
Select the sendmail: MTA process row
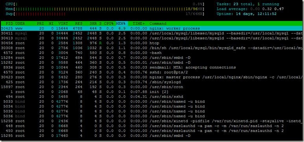(152, 67)
